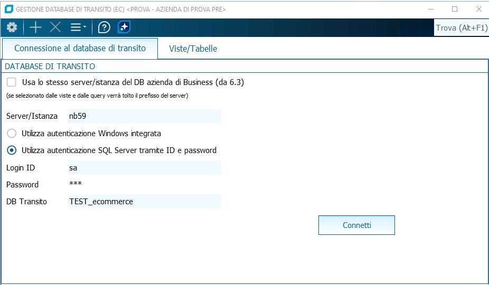Image resolution: width=489 pixels, height=285 pixels.
Task: Click into the Server/Istanza field
Action: [144, 116]
